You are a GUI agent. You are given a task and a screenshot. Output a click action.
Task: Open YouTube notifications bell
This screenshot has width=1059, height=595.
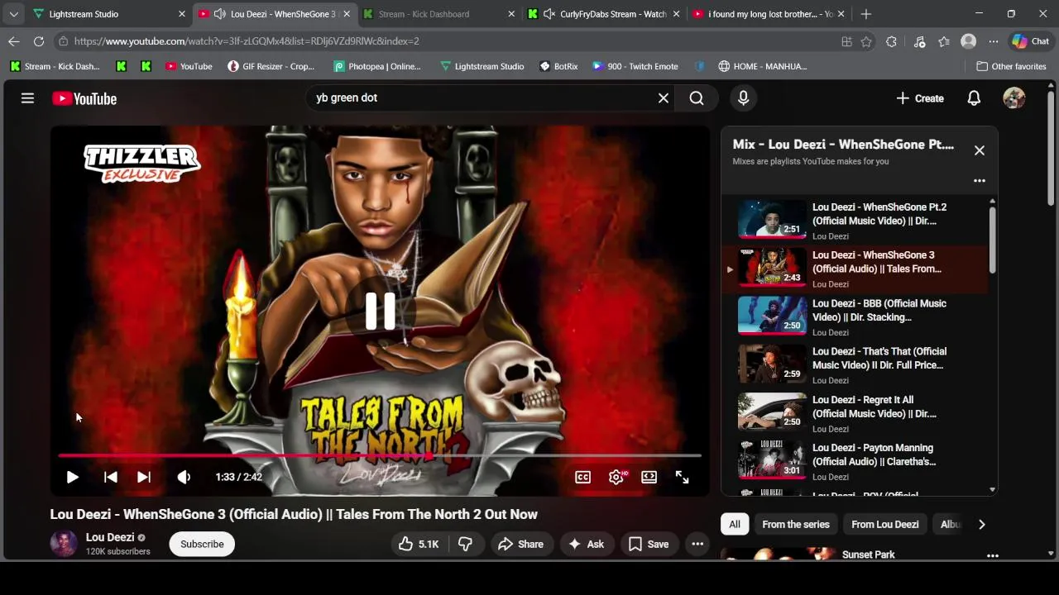tap(974, 98)
